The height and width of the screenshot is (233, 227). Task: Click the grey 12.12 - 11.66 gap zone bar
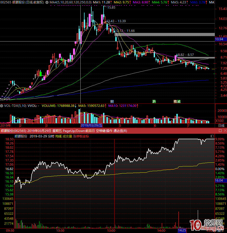(x=165, y=34)
